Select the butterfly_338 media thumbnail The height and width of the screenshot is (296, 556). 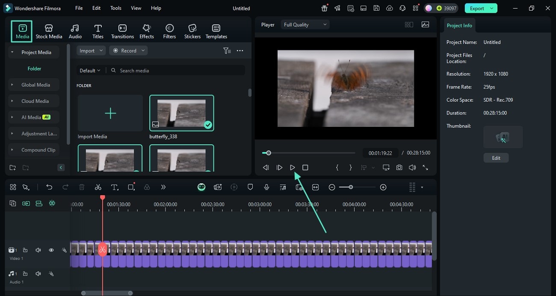[x=182, y=113]
